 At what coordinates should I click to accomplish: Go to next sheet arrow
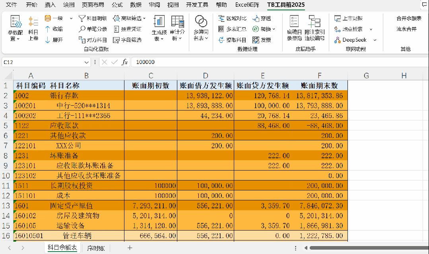point(23,248)
